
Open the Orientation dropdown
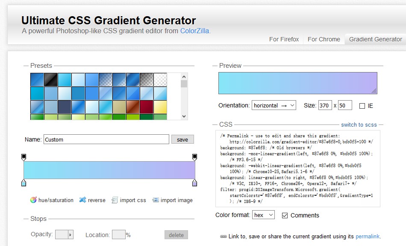274,105
